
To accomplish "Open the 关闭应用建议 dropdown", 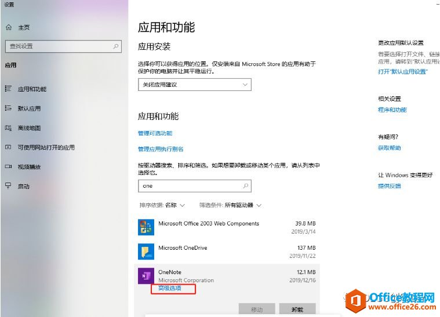I will 195,85.
